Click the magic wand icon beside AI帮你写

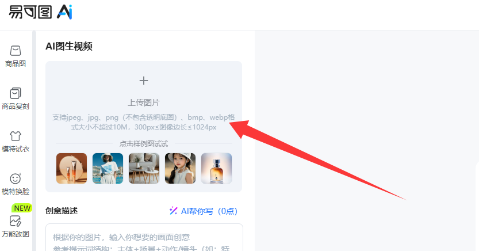[173, 211]
